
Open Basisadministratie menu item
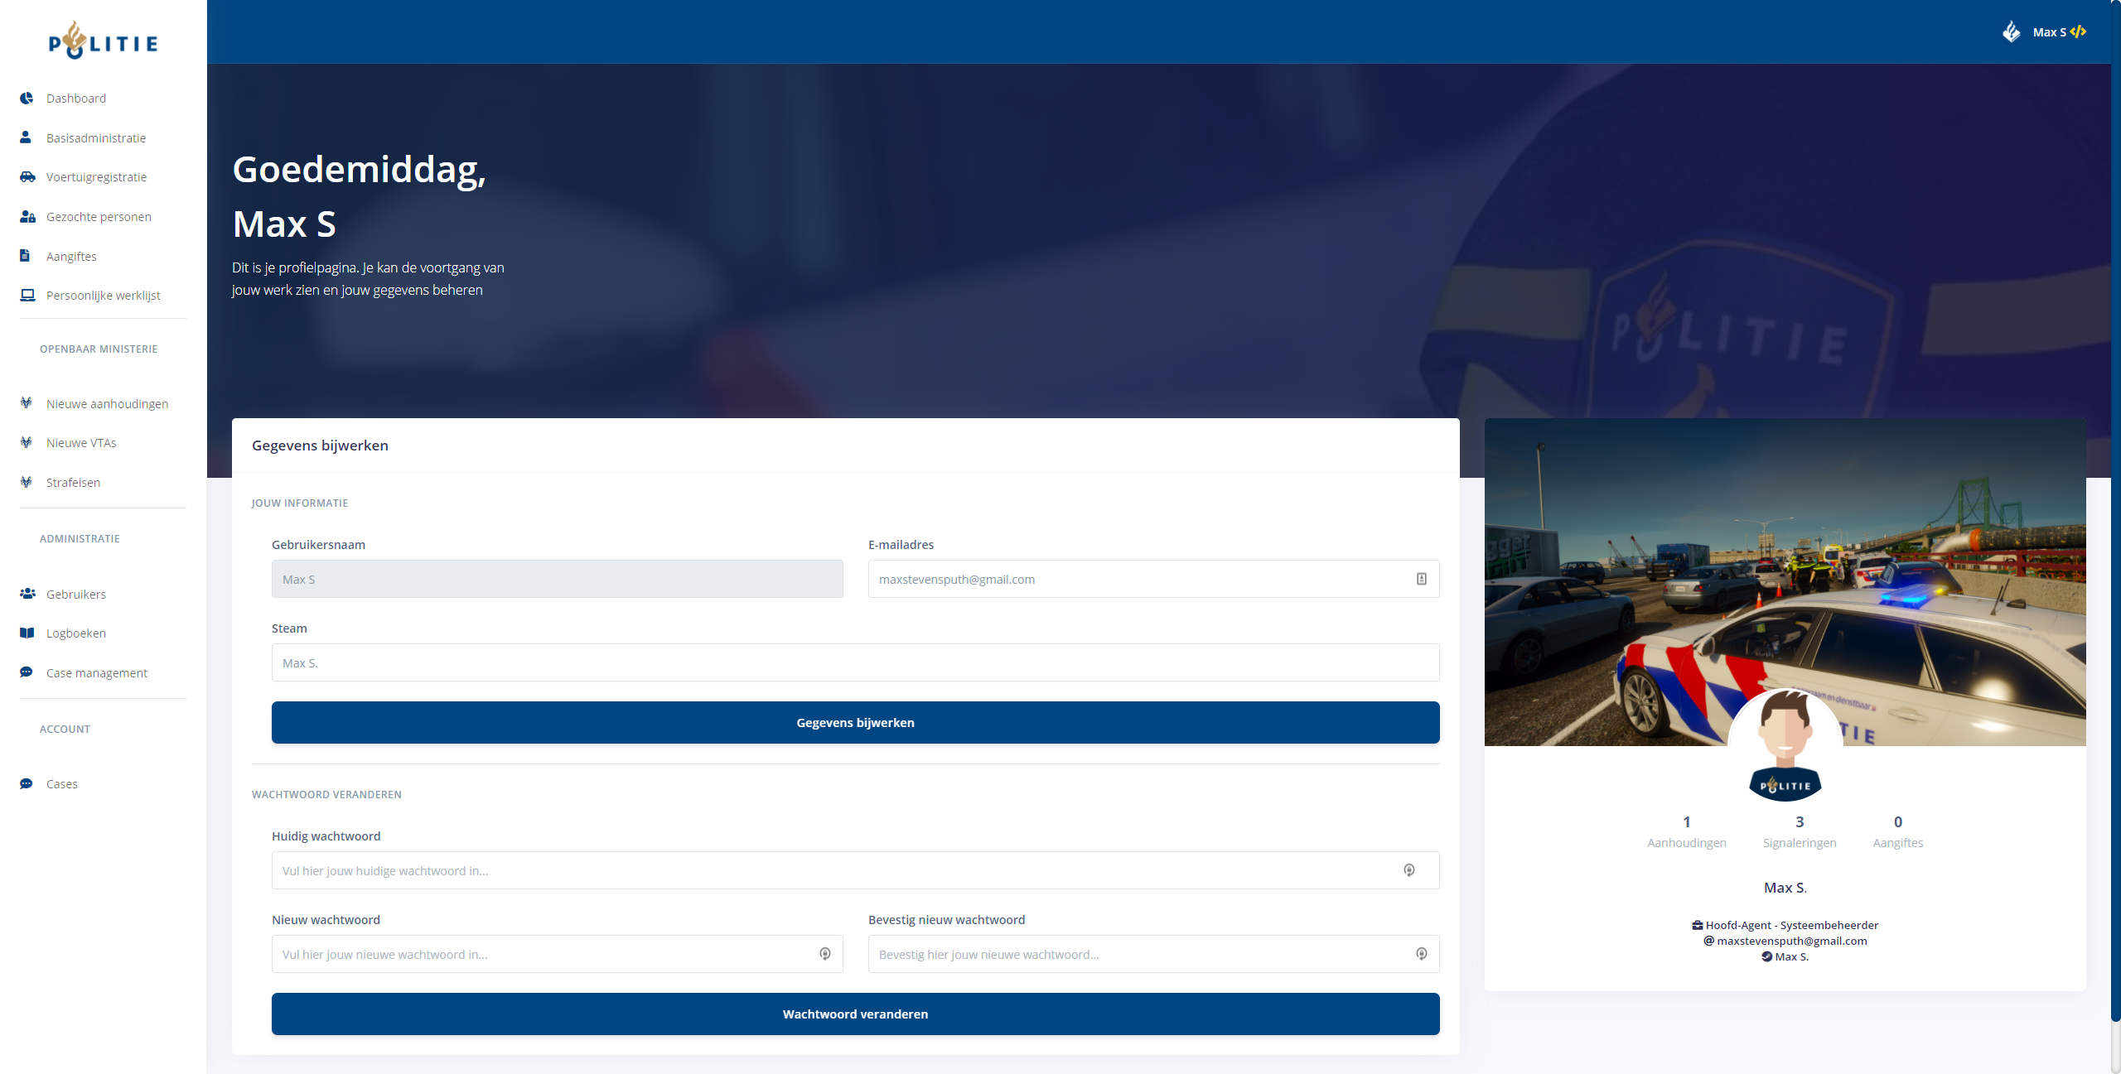pyautogui.click(x=96, y=137)
